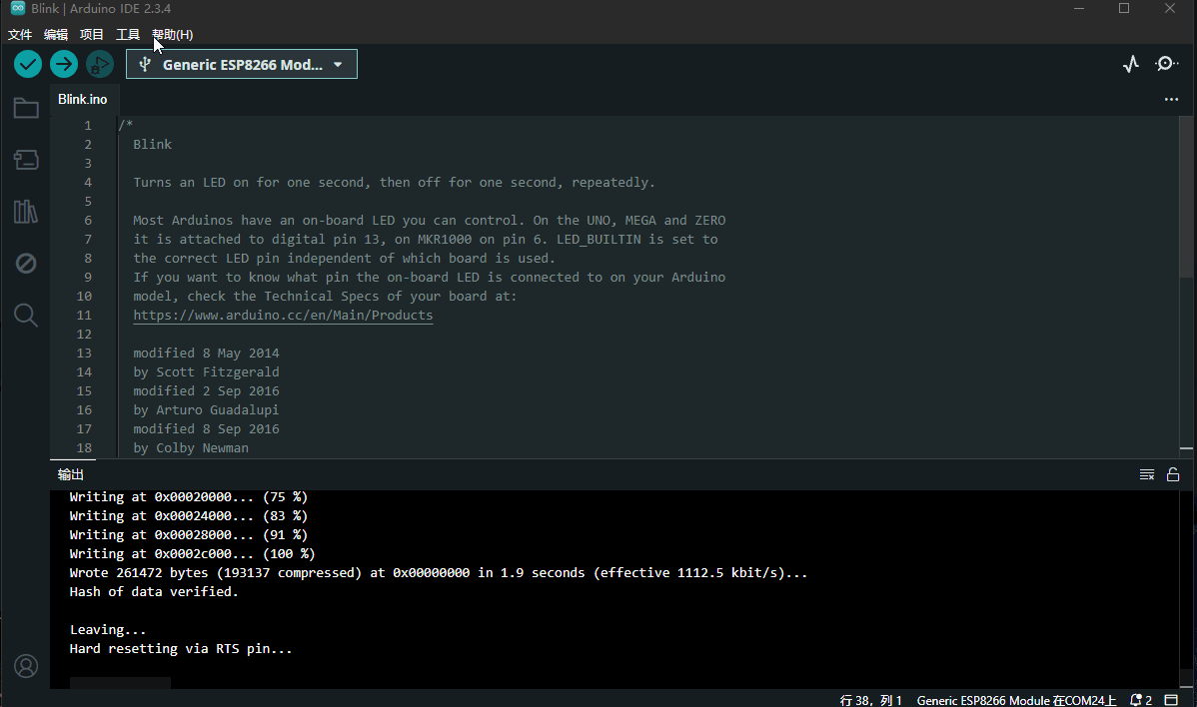This screenshot has width=1197, height=707.
Task: Open the Serial Plotter
Action: pos(1130,63)
